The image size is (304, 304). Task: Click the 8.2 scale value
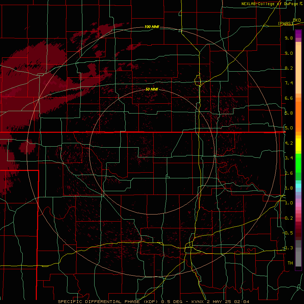289,68
